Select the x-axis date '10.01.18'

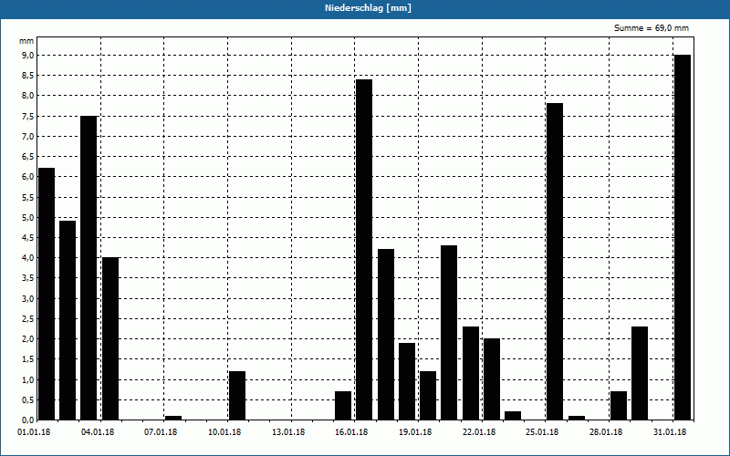coord(224,432)
